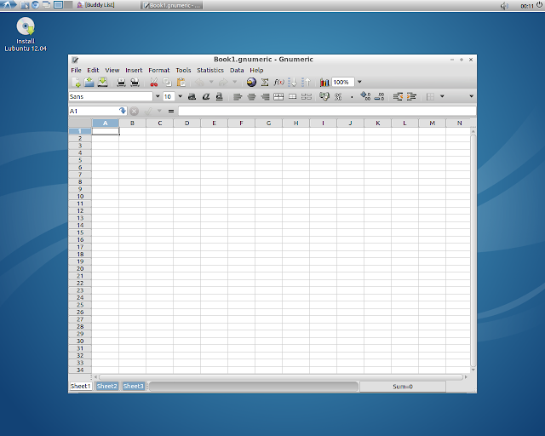This screenshot has width=545, height=436.
Task: Copy the selection using the Copy icon
Action: [167, 83]
